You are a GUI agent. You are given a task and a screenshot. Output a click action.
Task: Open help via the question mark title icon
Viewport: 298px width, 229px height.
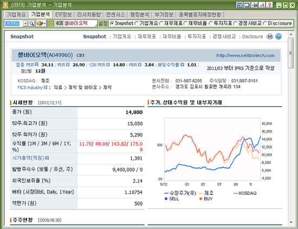click(269, 5)
